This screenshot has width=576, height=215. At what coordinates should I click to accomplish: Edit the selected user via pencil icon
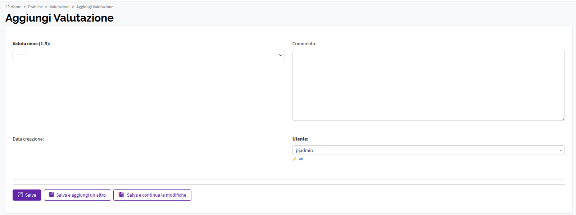tap(294, 159)
